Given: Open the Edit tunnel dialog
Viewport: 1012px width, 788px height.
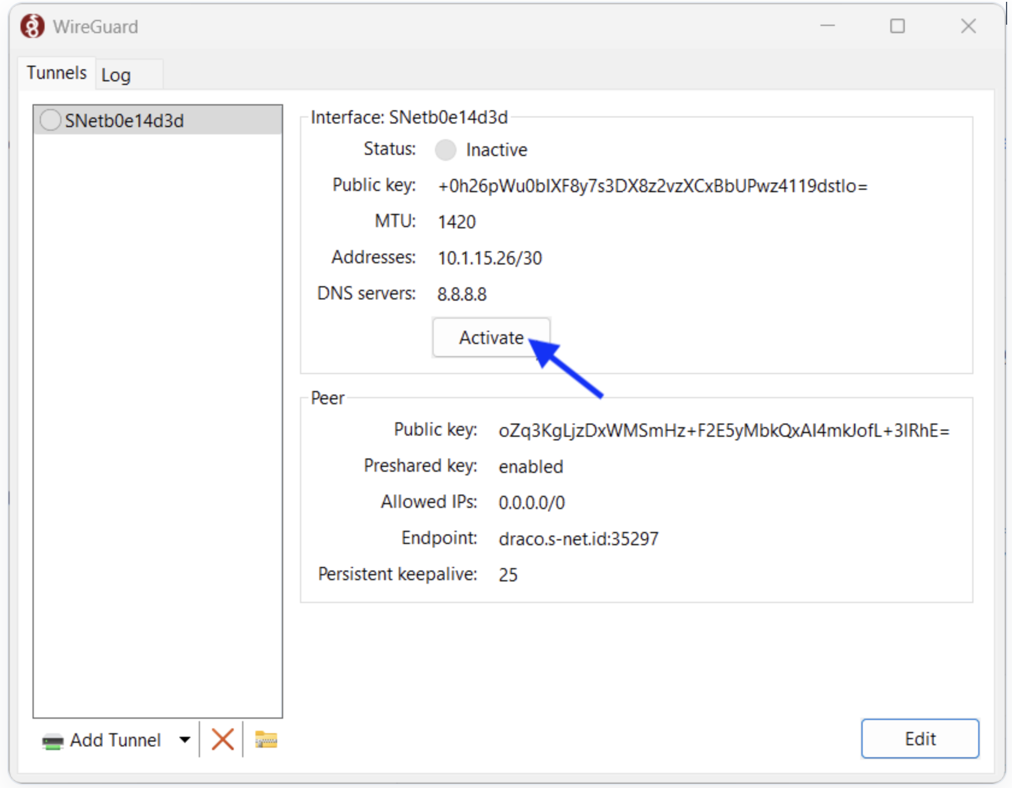Looking at the screenshot, I should point(920,739).
